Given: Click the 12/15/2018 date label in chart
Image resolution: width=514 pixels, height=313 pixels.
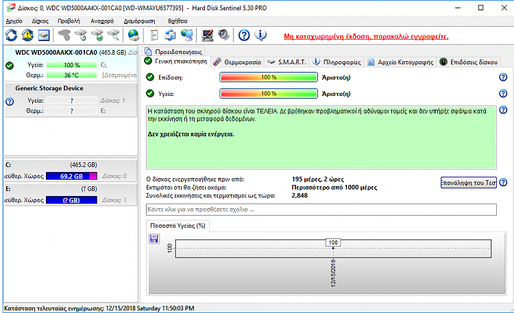Looking at the screenshot, I should pos(333,273).
